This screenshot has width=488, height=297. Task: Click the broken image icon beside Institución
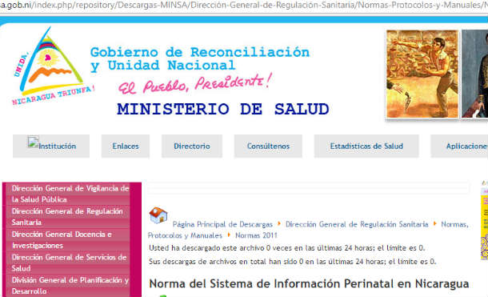pos(33,142)
